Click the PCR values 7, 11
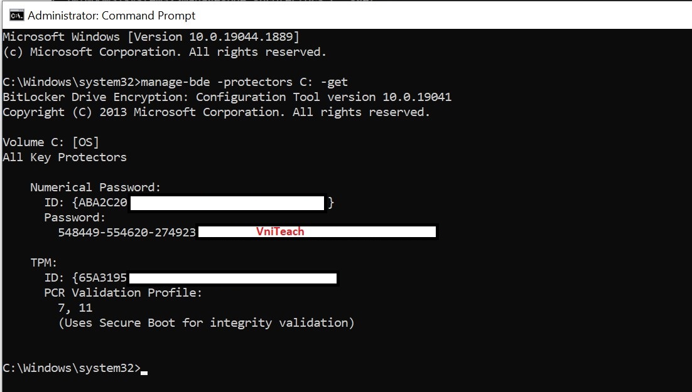 pos(75,308)
